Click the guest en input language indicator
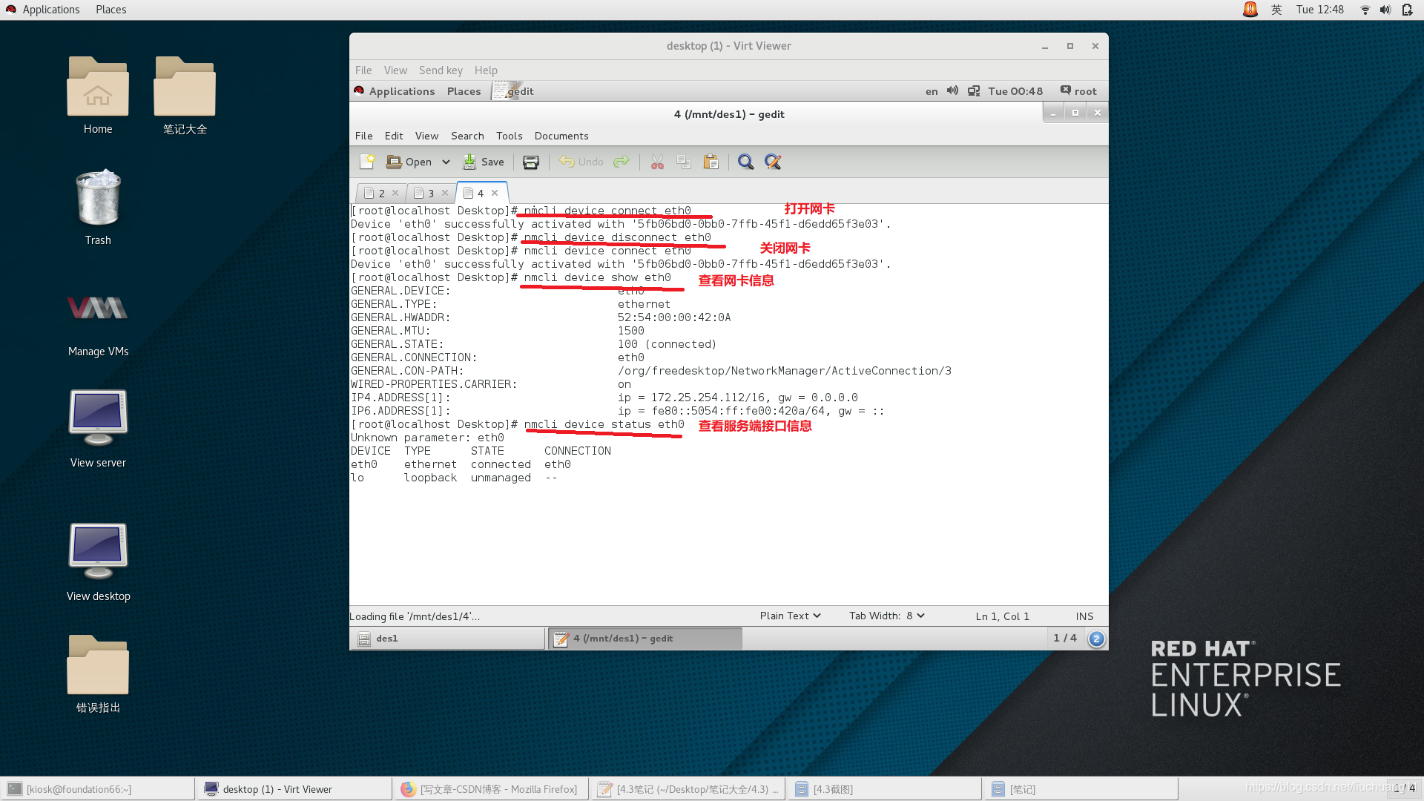1424x801 pixels. [x=932, y=91]
